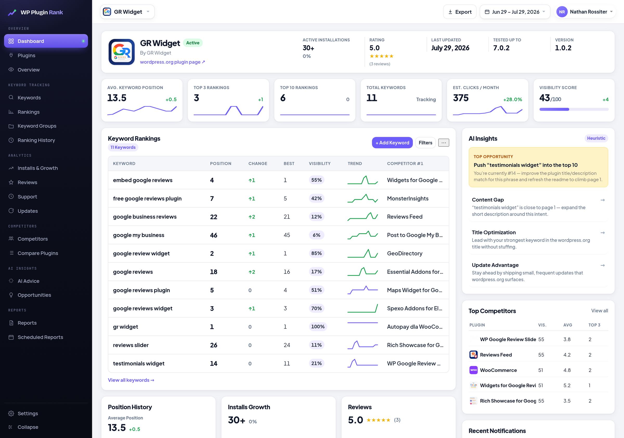
Task: Click the 85% visibility pill for google review widget
Action: coord(316,253)
